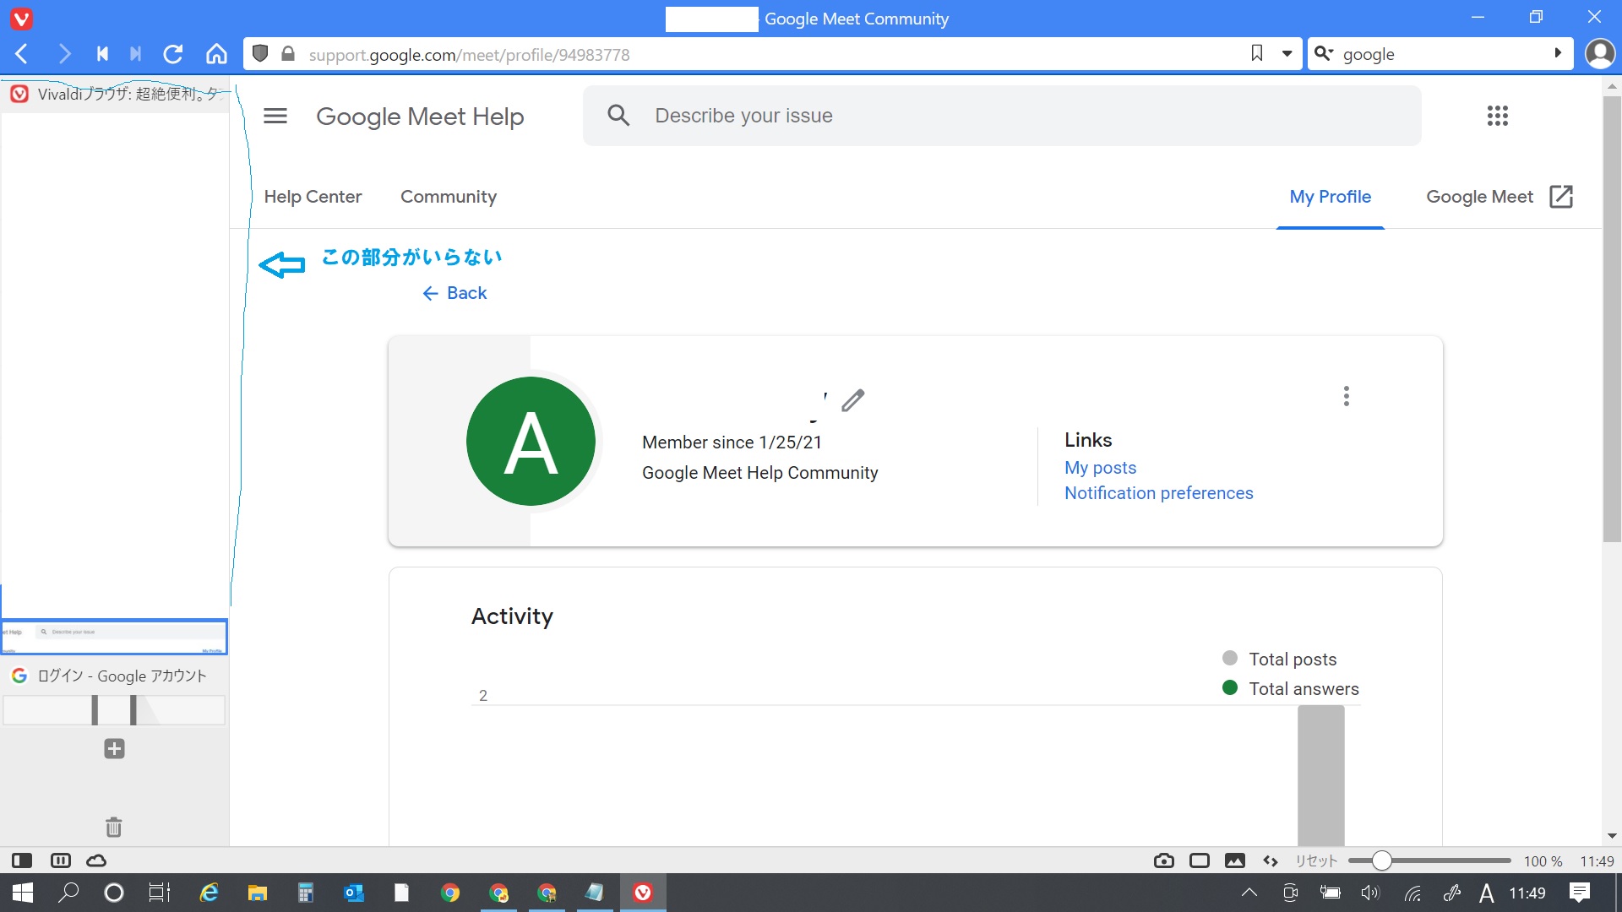This screenshot has height=912, width=1622.
Task: Switch to the Community tab
Action: tap(448, 197)
